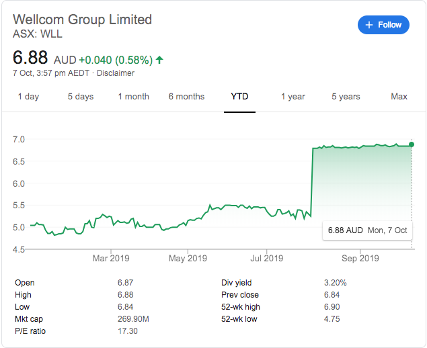Screen dimensions: 427x348
Task: Select the YTD tab
Action: [x=239, y=97]
